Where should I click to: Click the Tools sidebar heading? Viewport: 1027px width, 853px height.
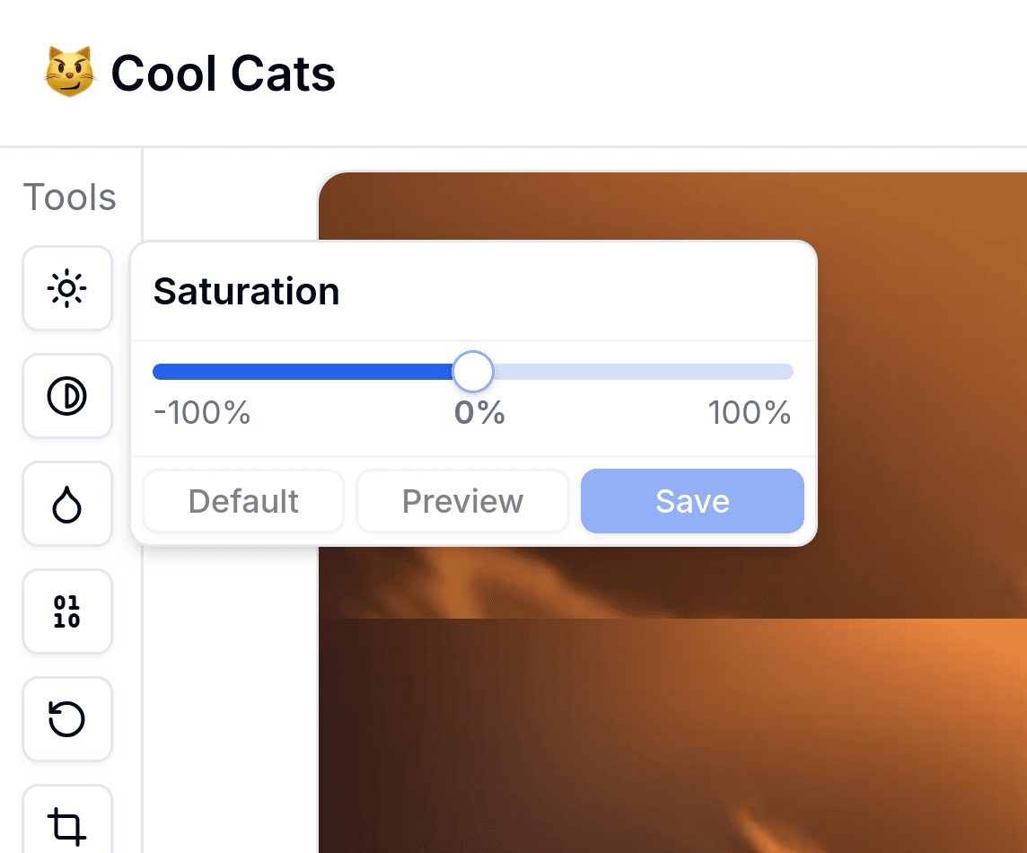(69, 198)
